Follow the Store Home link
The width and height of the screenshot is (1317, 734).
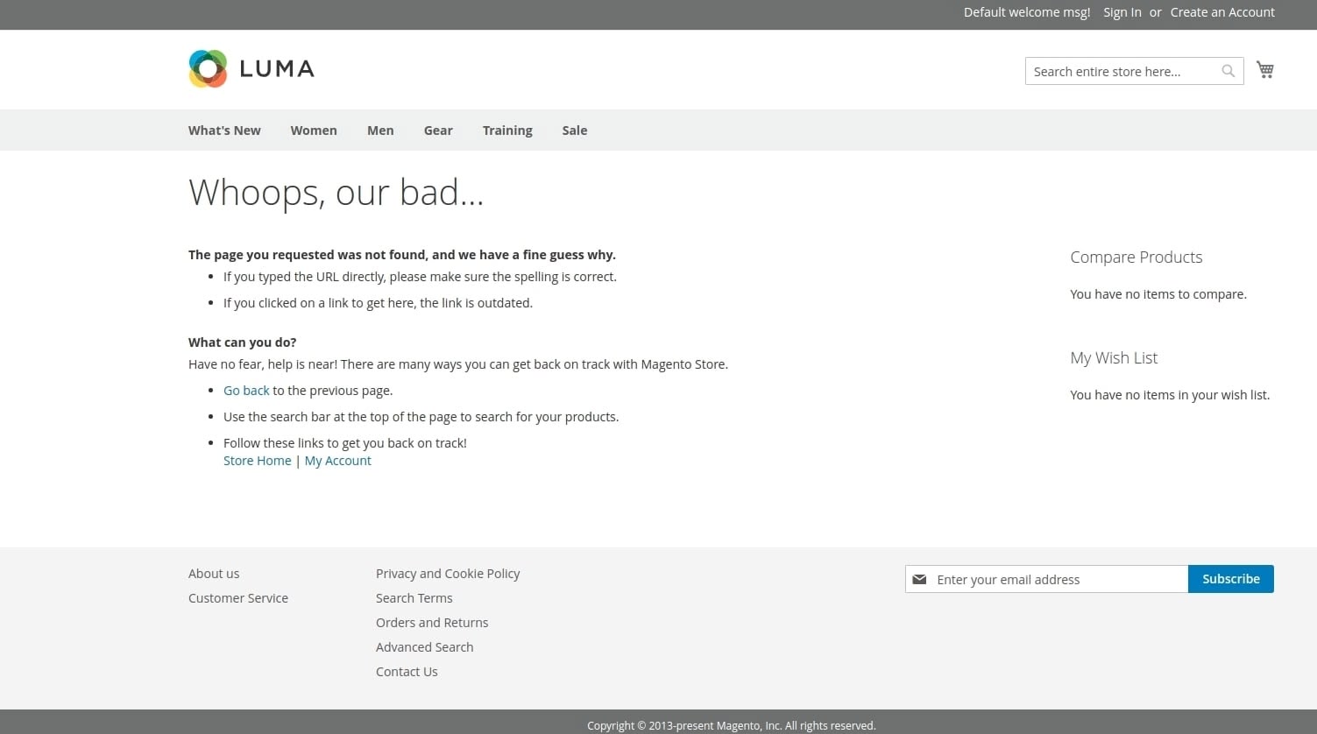pos(257,461)
